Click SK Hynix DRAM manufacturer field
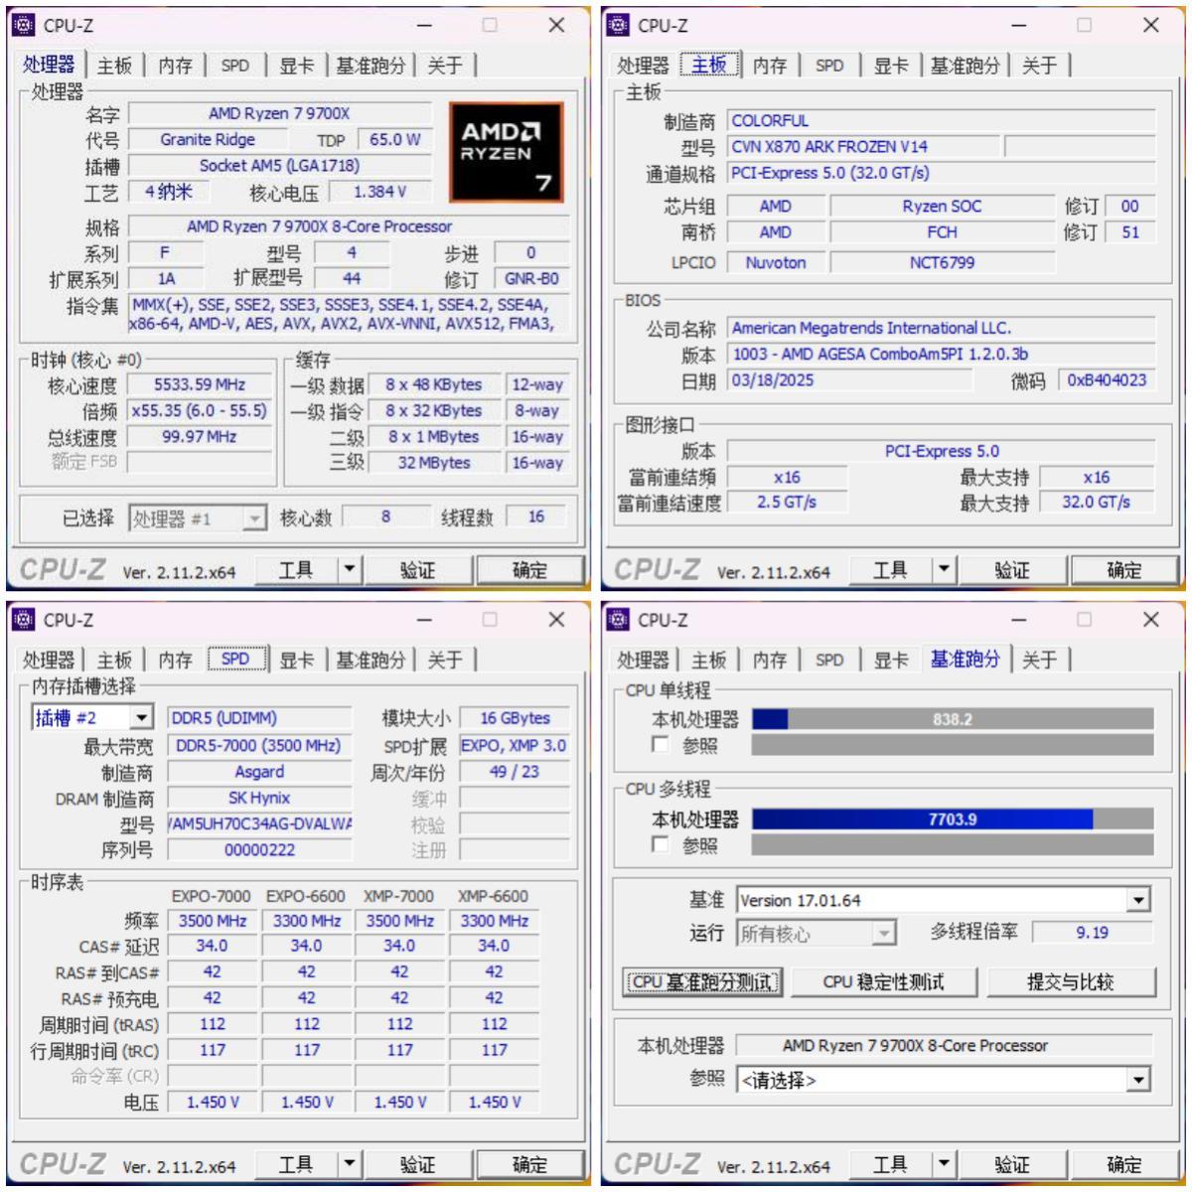The image size is (1192, 1192). point(259,798)
